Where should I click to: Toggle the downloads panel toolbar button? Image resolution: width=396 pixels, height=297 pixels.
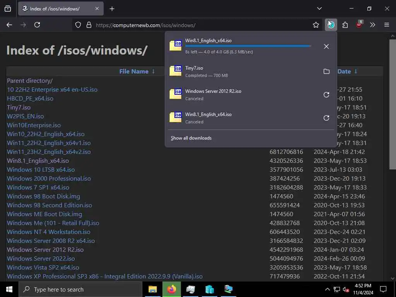(331, 25)
